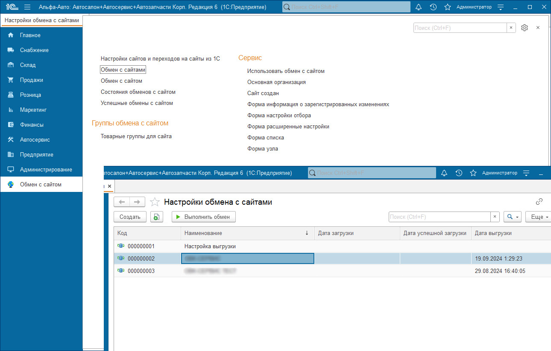The width and height of the screenshot is (551, 351).
Task: Open settings gear in section panel
Action: pyautogui.click(x=525, y=28)
